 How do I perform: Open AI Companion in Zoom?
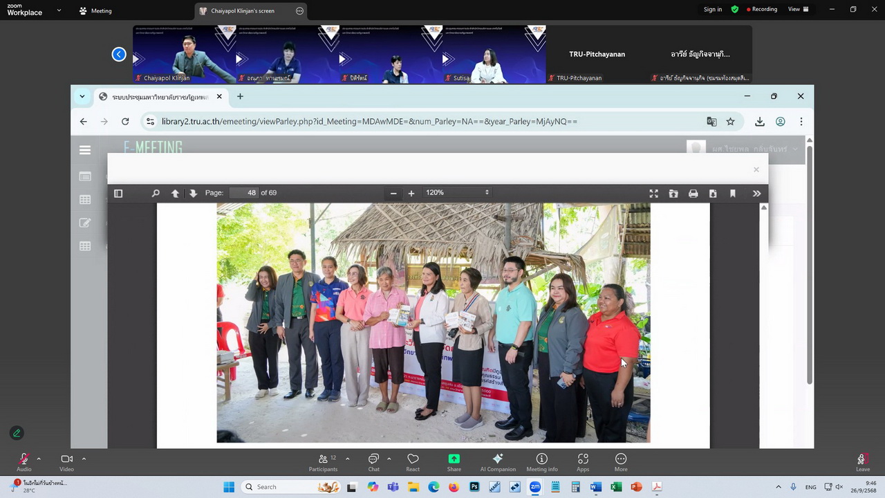pos(498,462)
